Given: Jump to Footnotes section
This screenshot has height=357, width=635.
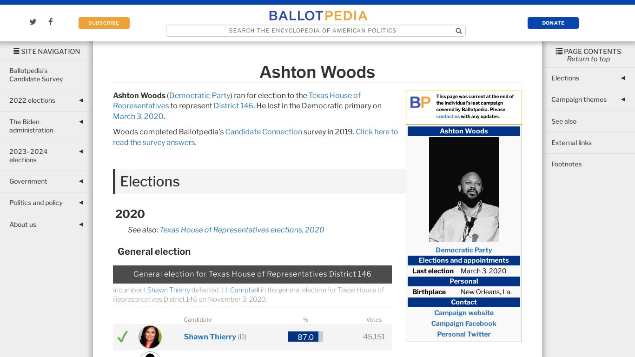Looking at the screenshot, I should pos(566,164).
